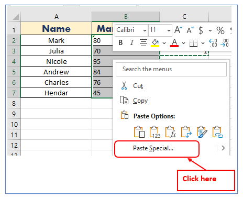This screenshot has height=198, width=243.
Task: Select row 12 header
Action: [14, 145]
